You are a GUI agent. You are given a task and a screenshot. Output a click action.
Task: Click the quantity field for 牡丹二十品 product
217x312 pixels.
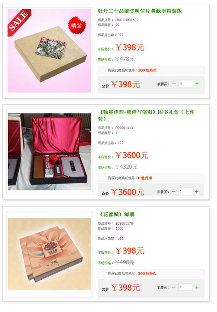(185, 84)
